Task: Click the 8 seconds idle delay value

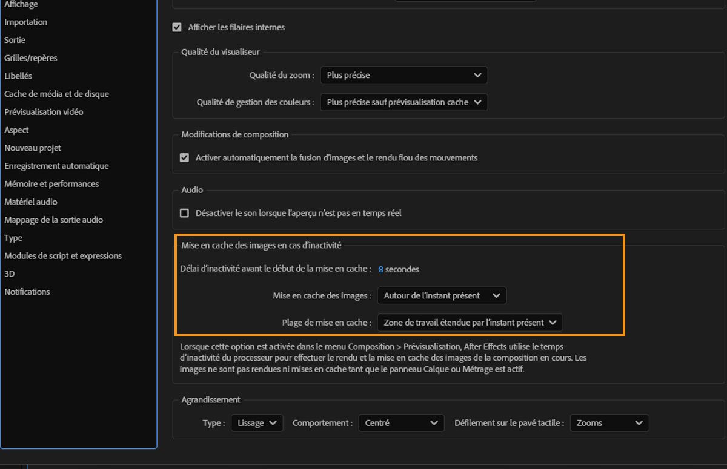Action: (x=381, y=269)
